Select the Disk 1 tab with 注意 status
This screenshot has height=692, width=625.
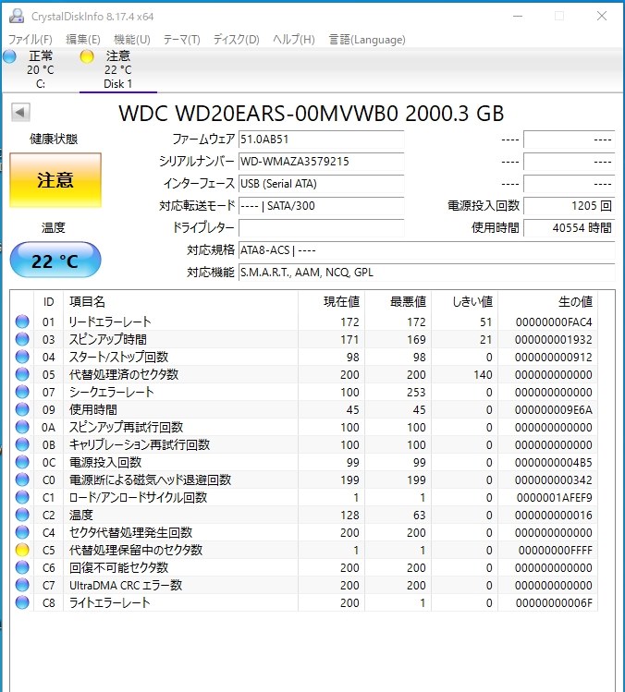118,69
